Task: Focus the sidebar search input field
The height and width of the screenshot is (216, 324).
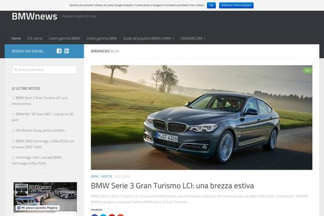Action: pos(44,70)
